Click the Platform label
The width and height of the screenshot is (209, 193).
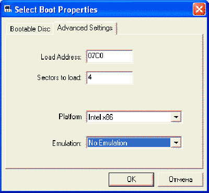[x=70, y=117]
